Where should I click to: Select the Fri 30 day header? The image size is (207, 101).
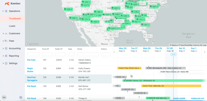(x=170, y=48)
